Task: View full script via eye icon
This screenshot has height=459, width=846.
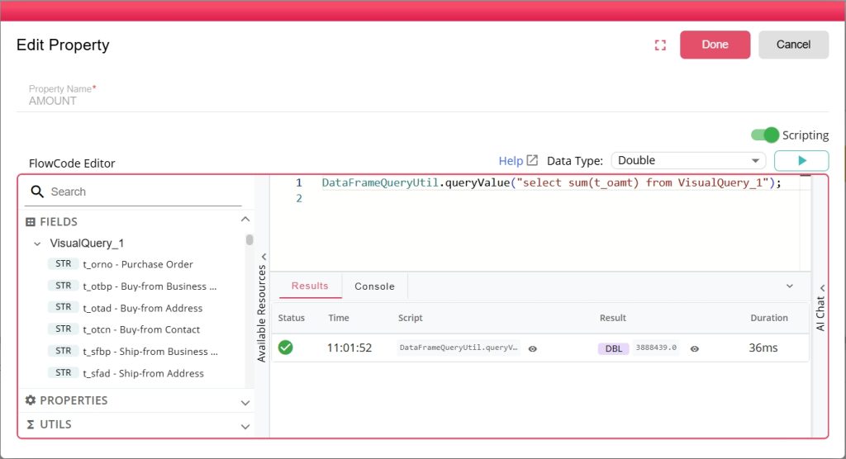Action: [533, 348]
